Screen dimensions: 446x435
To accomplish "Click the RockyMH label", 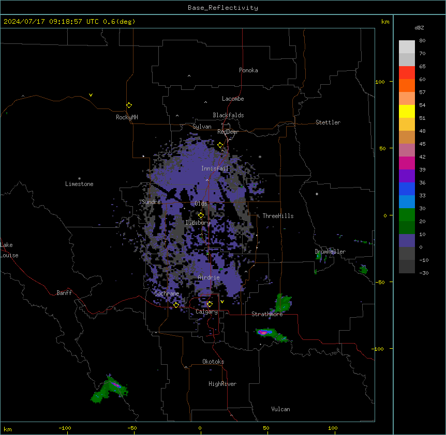I will click(x=127, y=117).
